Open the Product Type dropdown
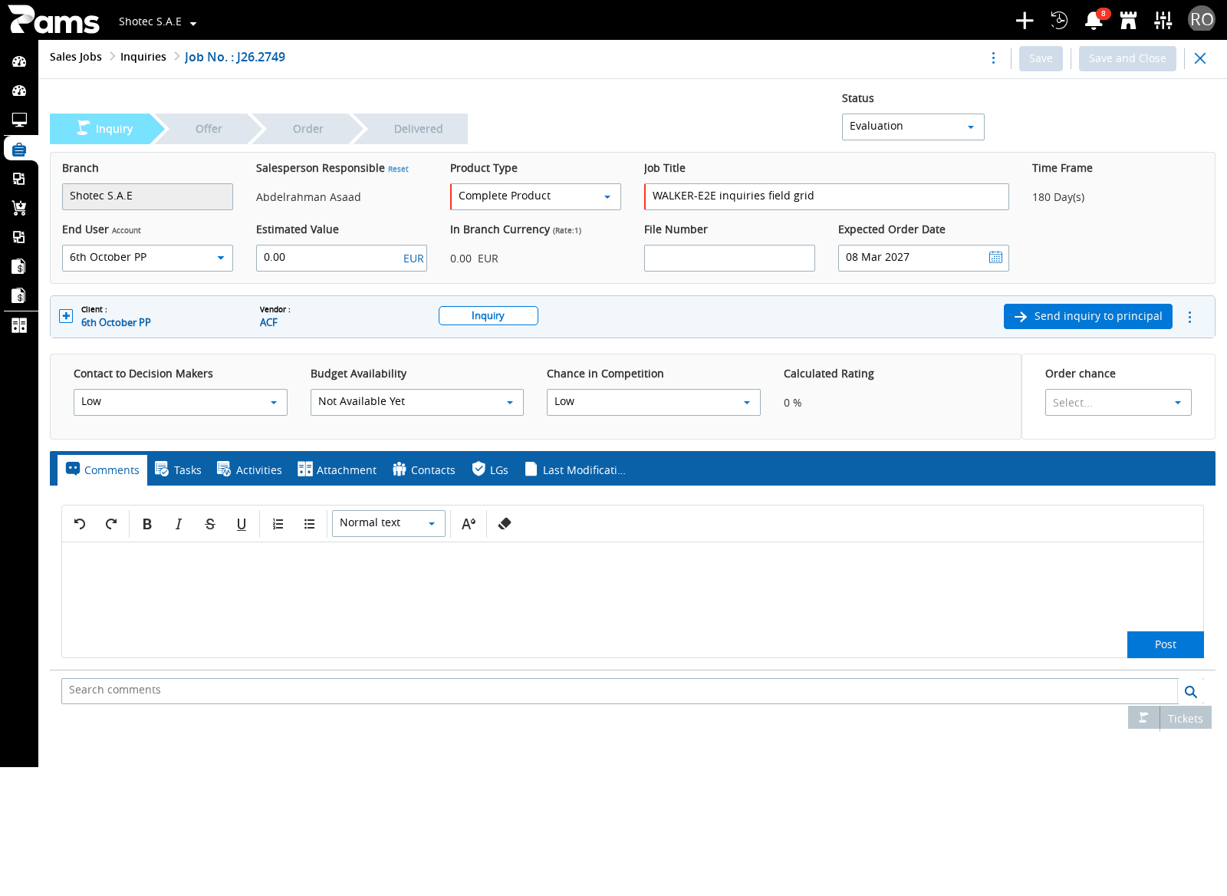This screenshot has width=1227, height=896. [x=535, y=196]
